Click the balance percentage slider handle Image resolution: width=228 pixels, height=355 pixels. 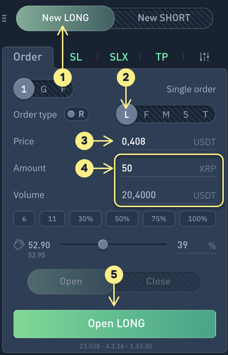tap(103, 244)
